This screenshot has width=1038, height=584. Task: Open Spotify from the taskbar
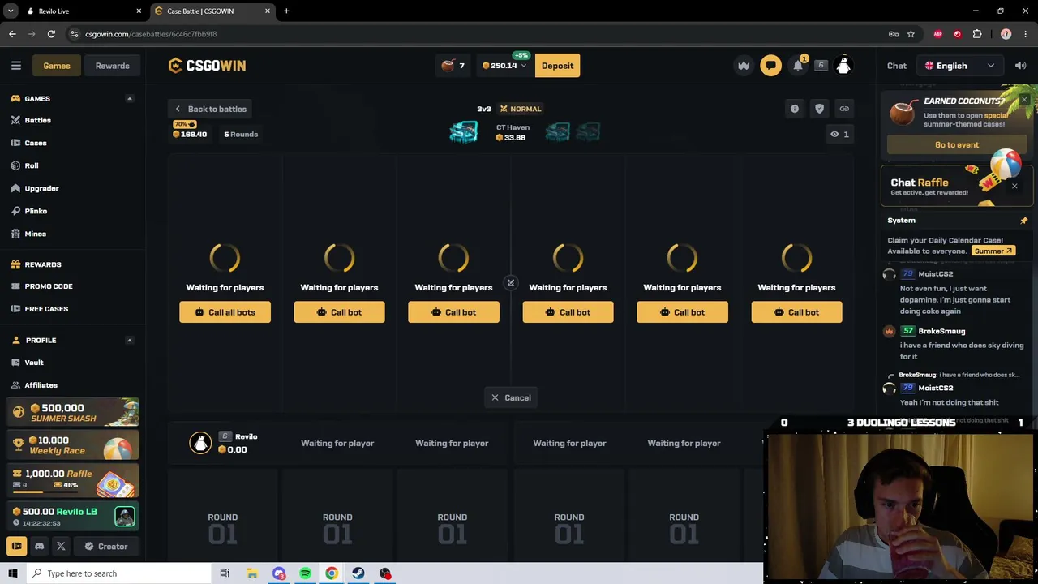click(305, 573)
